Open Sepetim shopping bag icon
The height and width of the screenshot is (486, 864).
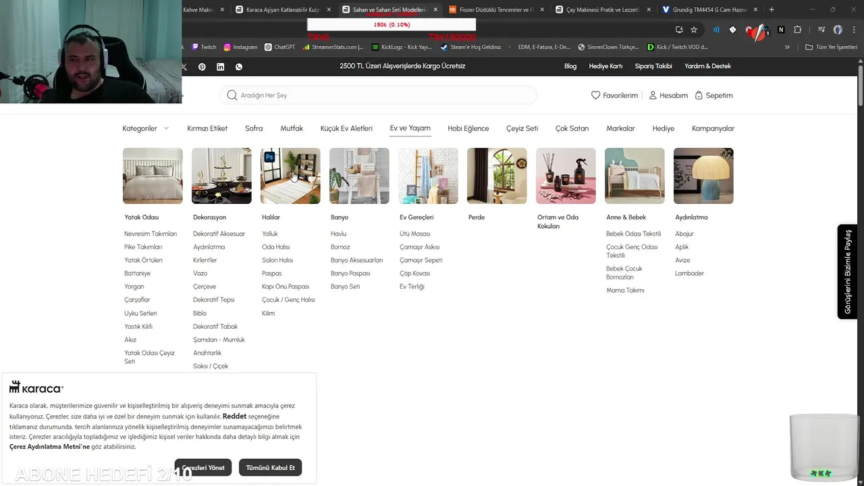coord(699,95)
